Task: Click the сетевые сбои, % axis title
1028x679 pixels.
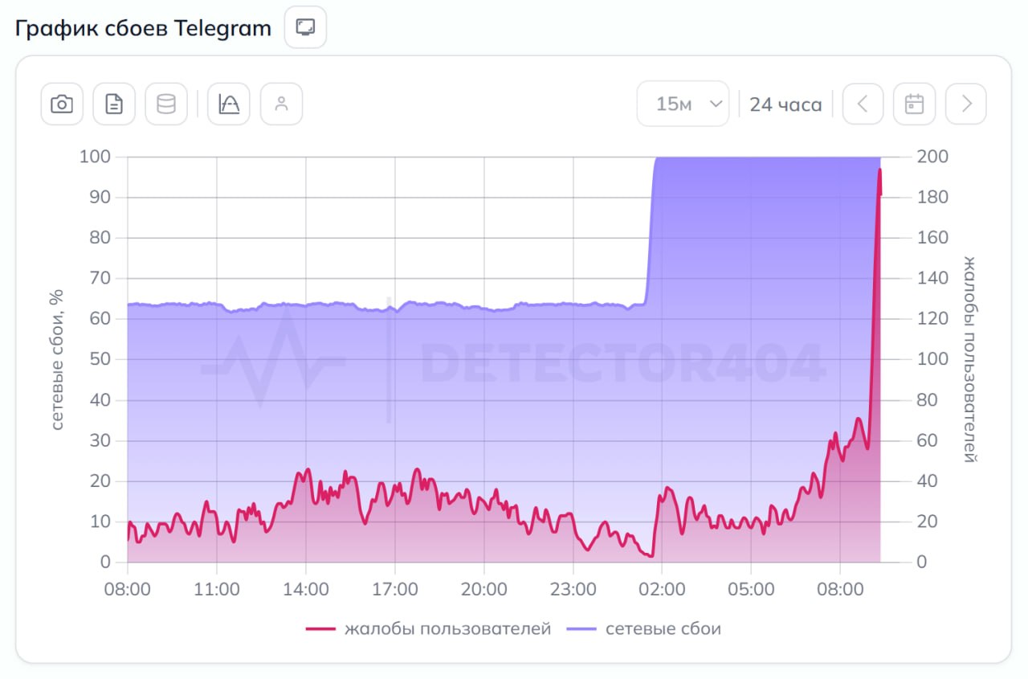Action: (x=57, y=359)
